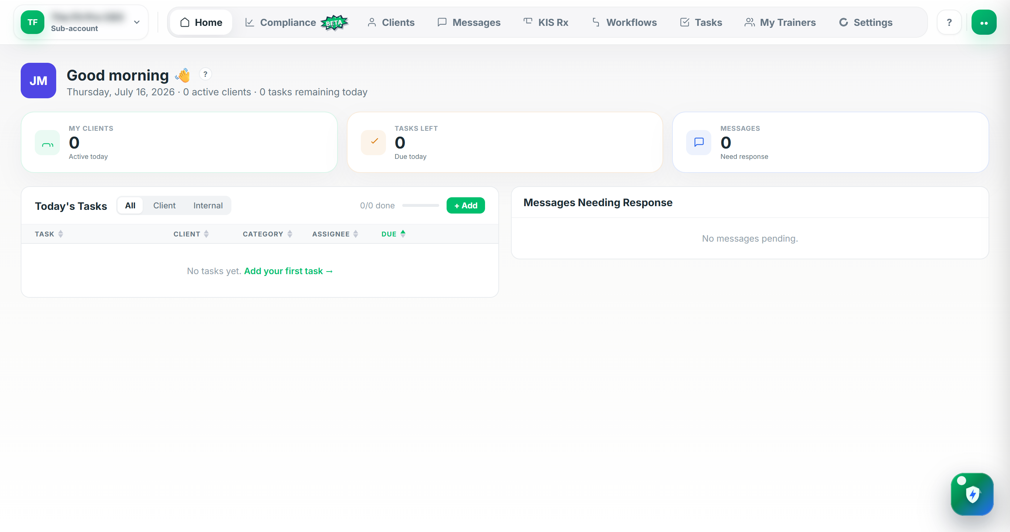The image size is (1010, 532).
Task: Select the Internal task filter
Action: click(208, 205)
